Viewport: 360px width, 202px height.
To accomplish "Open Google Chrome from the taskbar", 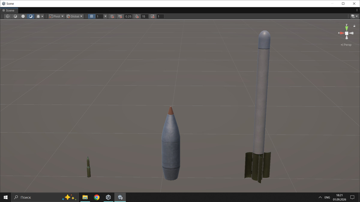I will [x=97, y=197].
